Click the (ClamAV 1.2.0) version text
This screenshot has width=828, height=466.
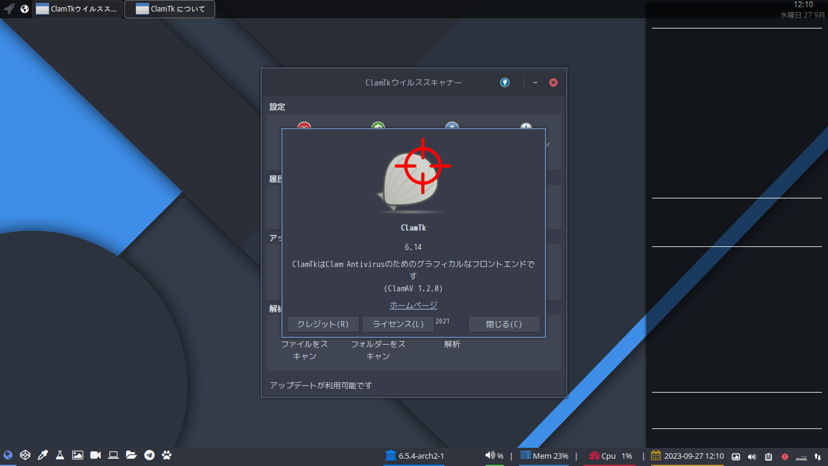point(413,288)
